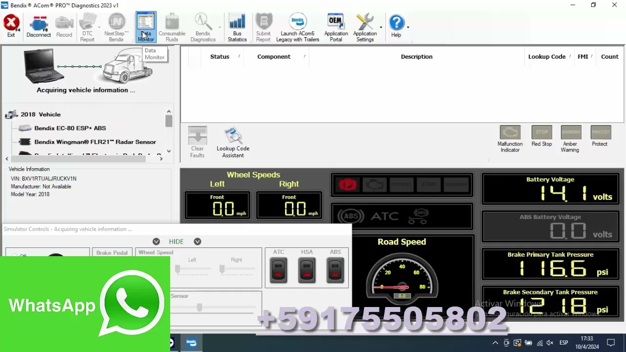Select Bendix EC-80 ESP+ ABS item

70,128
